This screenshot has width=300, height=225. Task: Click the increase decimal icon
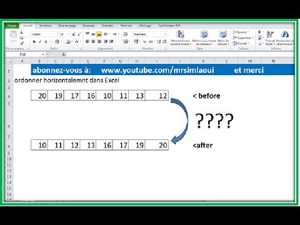coord(159,42)
